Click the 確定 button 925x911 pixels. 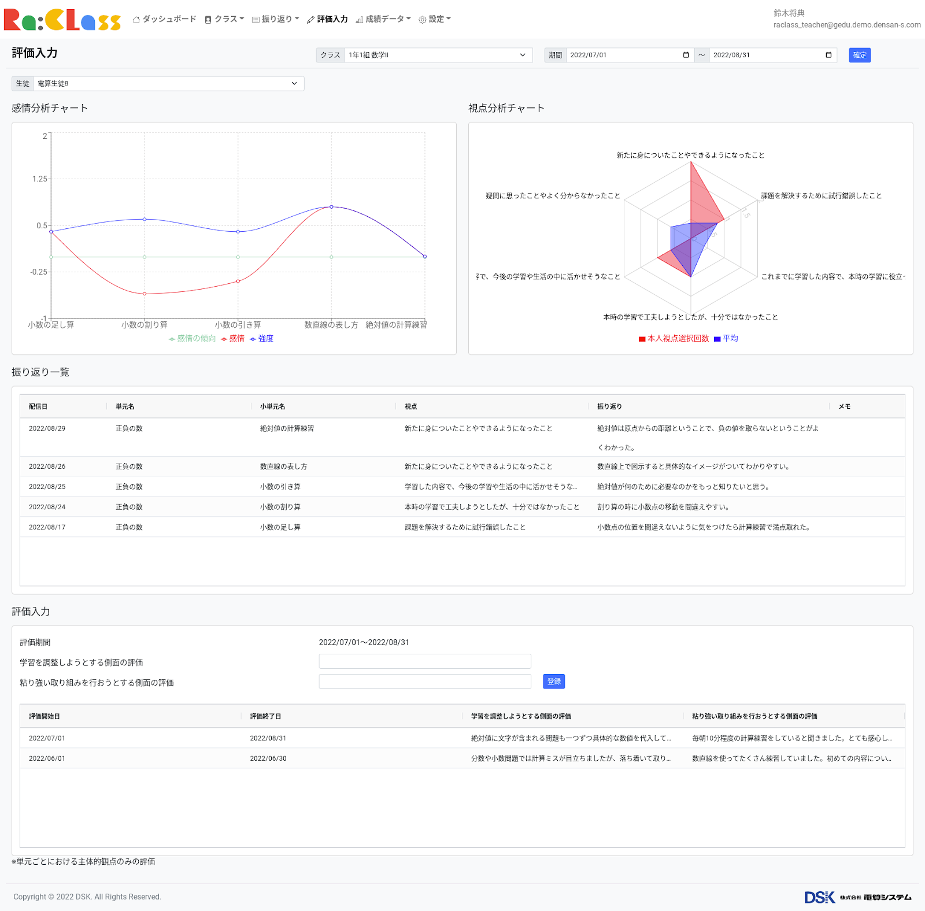tap(859, 55)
